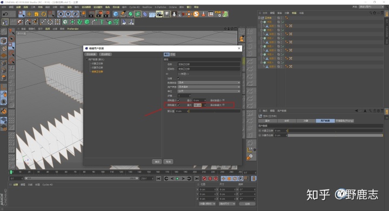Screen dimensions: 389x211
Task: Click the short name field in dialog
Action: click(x=209, y=69)
